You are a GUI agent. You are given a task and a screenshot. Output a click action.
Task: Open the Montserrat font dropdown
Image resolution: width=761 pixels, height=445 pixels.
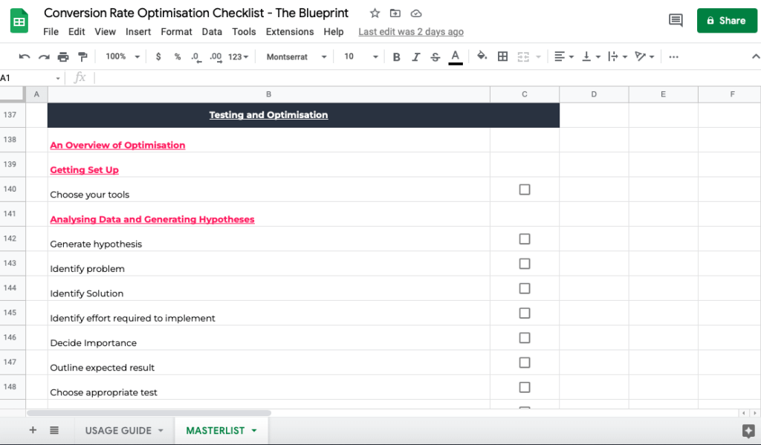297,56
